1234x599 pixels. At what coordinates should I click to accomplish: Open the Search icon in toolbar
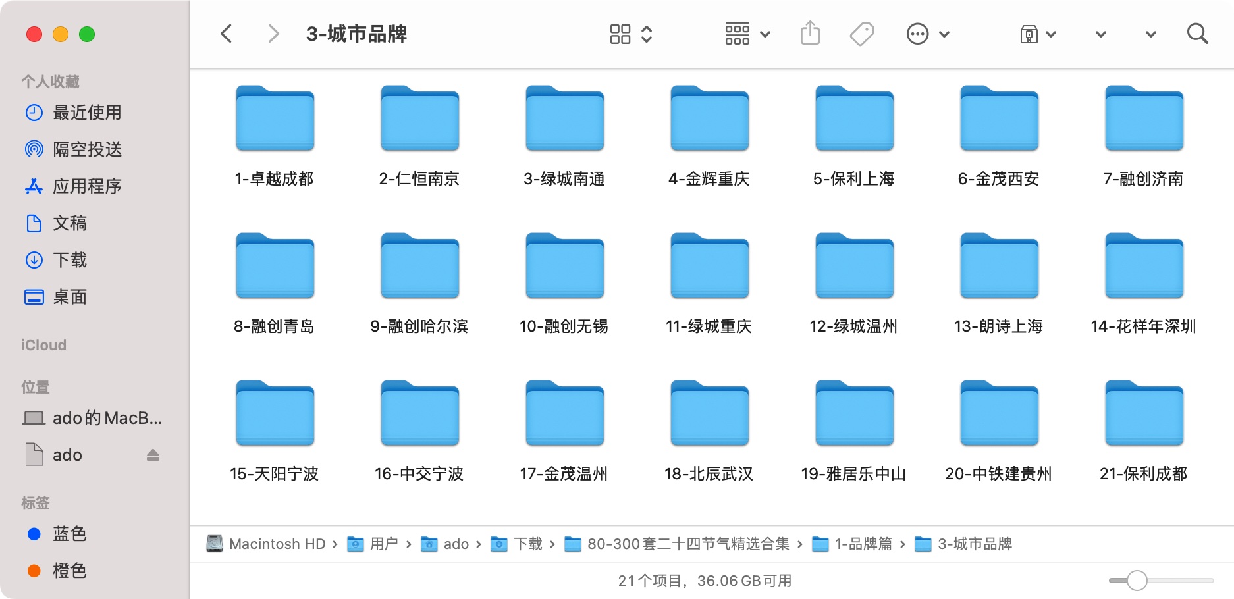tap(1197, 33)
